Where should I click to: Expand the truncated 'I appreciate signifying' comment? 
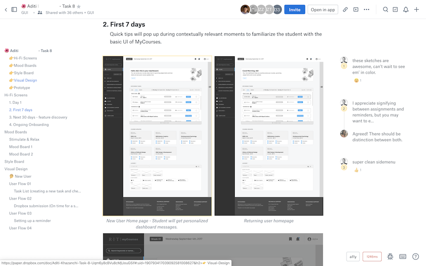click(378, 112)
